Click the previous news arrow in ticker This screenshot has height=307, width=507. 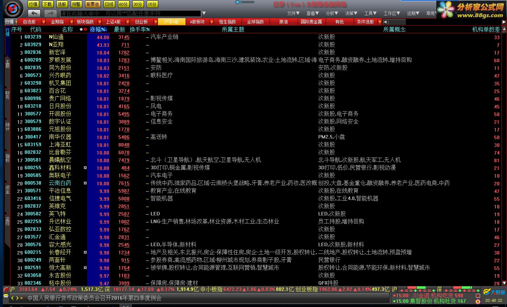click(x=13, y=298)
